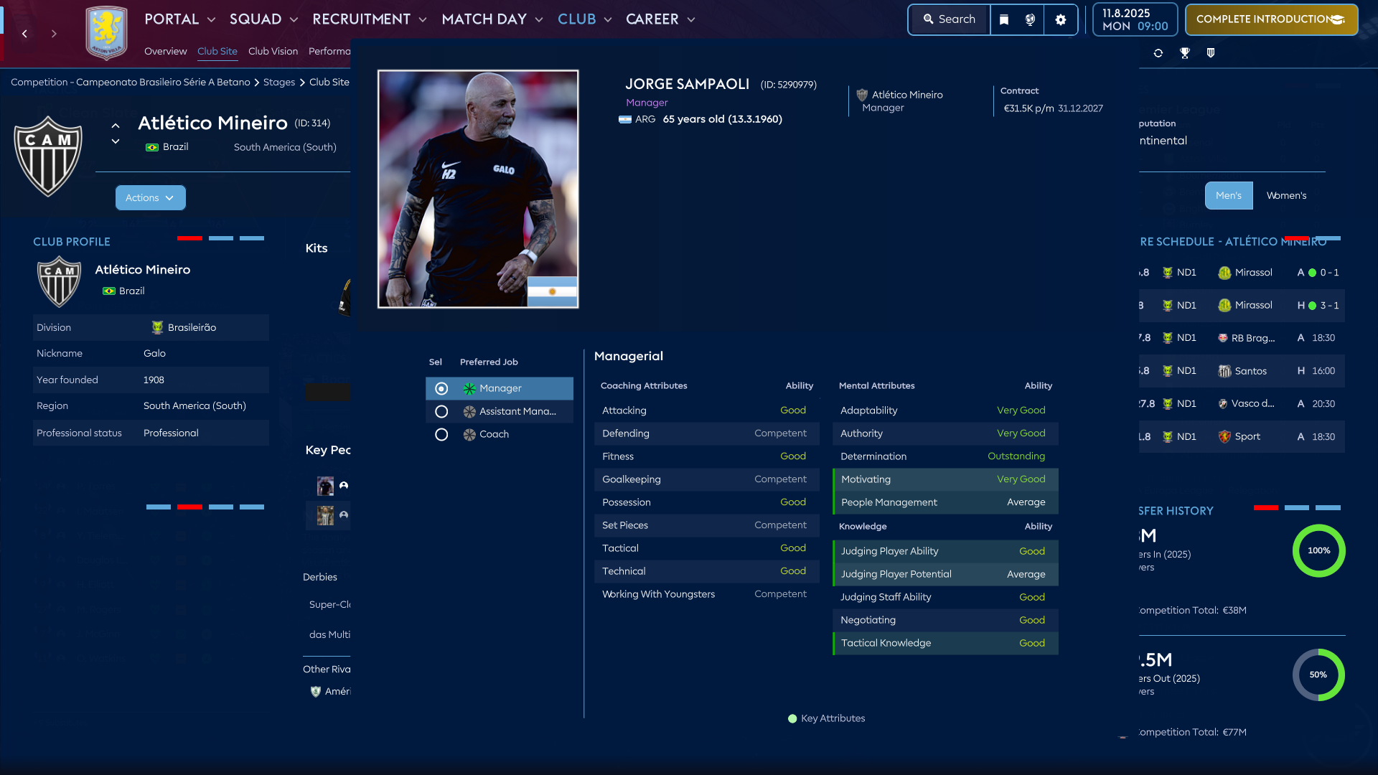Viewport: 1378px width, 775px height.
Task: Click the Stages breadcrumb link
Action: [279, 82]
